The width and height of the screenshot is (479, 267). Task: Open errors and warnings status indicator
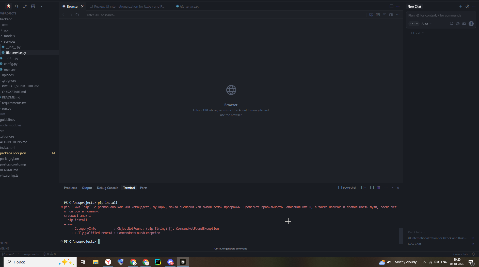pos(49,254)
